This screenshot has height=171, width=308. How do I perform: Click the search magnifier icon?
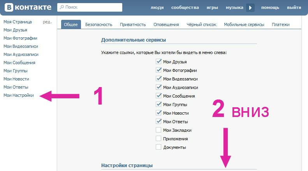point(62,7)
